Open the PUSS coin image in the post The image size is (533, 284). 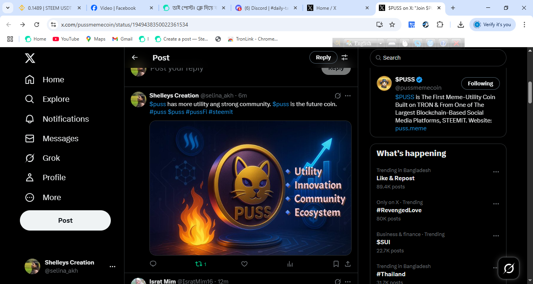[x=251, y=188]
